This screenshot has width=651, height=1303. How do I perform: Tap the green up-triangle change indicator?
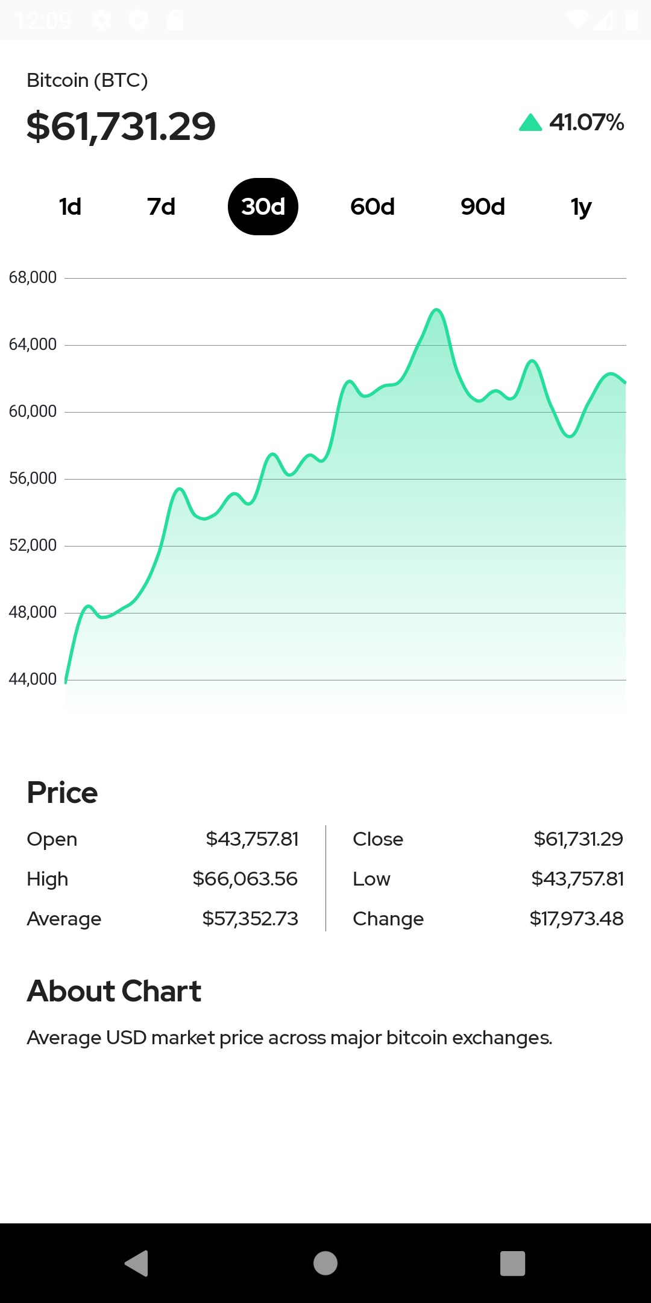point(530,122)
